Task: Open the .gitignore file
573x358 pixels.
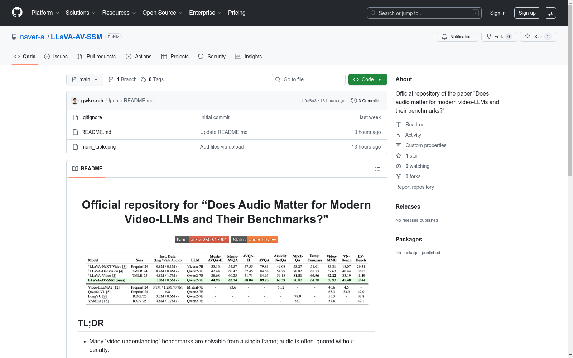Action: coord(92,117)
